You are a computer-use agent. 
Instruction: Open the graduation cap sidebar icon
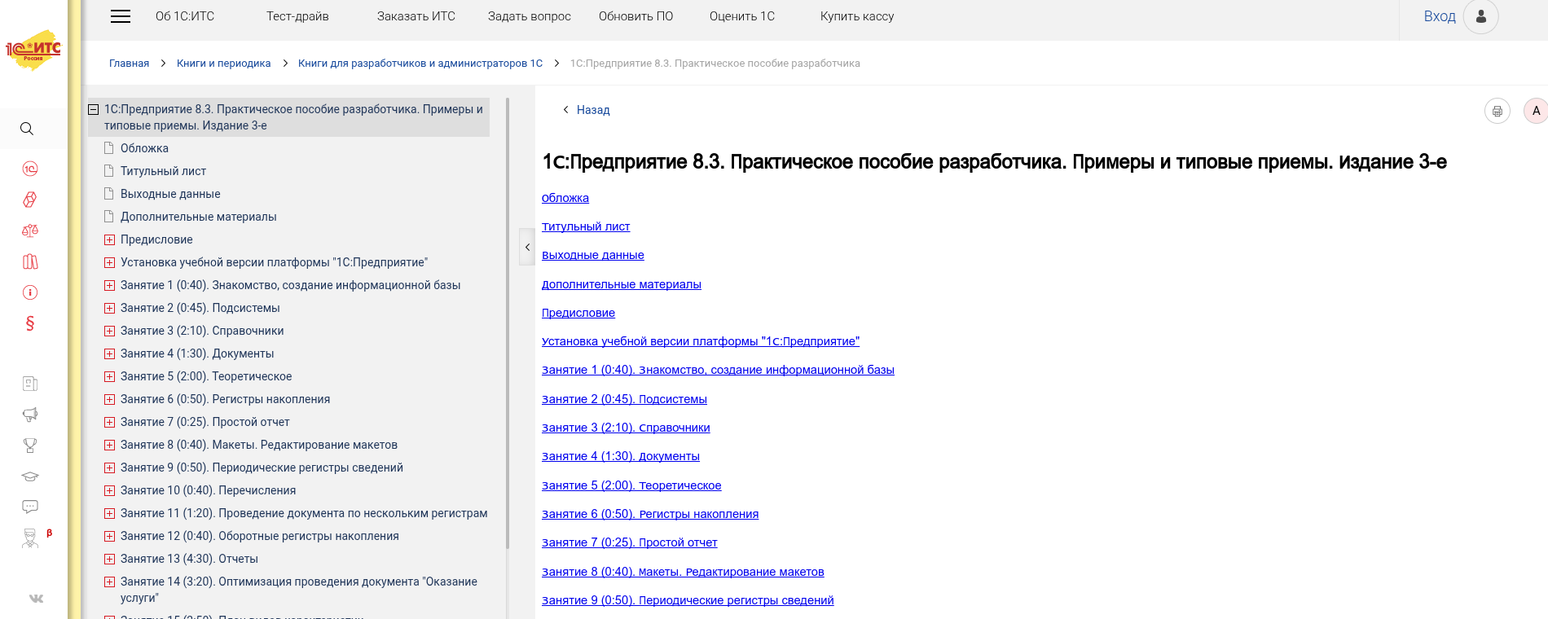pyautogui.click(x=30, y=476)
